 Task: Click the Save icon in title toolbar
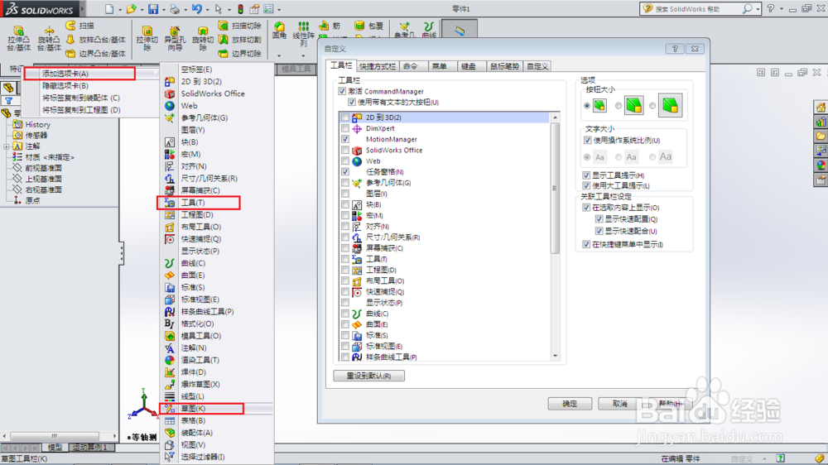click(x=153, y=9)
